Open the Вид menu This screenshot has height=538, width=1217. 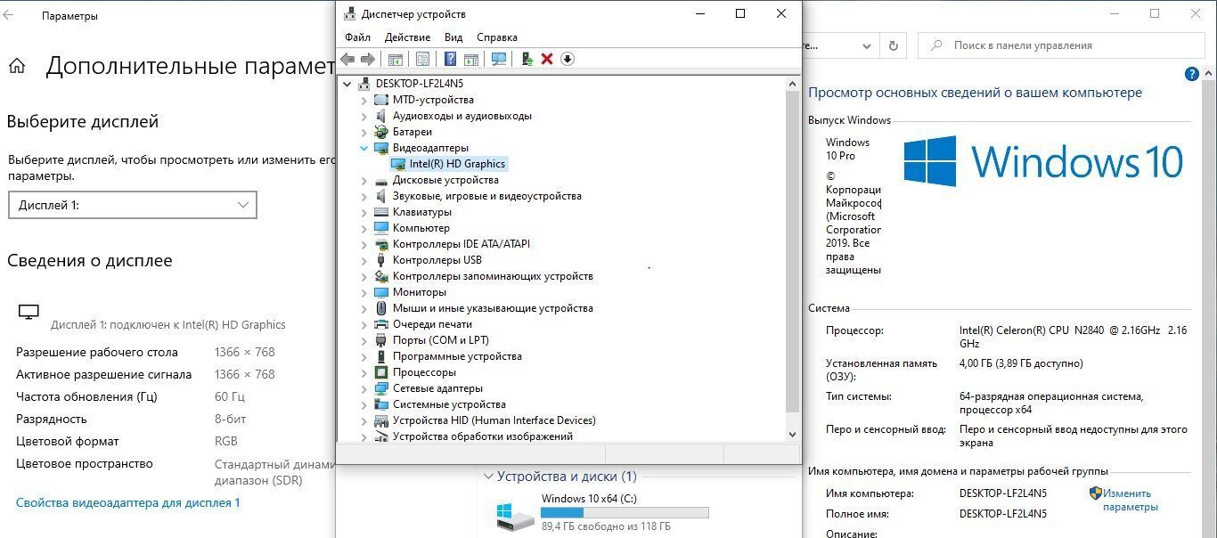pyautogui.click(x=453, y=37)
